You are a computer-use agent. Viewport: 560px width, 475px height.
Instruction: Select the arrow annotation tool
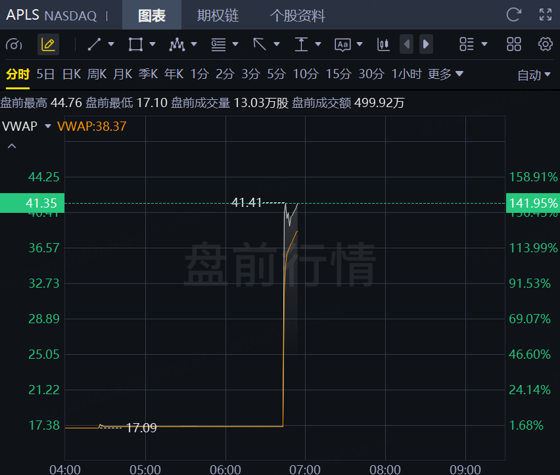pyautogui.click(x=260, y=45)
